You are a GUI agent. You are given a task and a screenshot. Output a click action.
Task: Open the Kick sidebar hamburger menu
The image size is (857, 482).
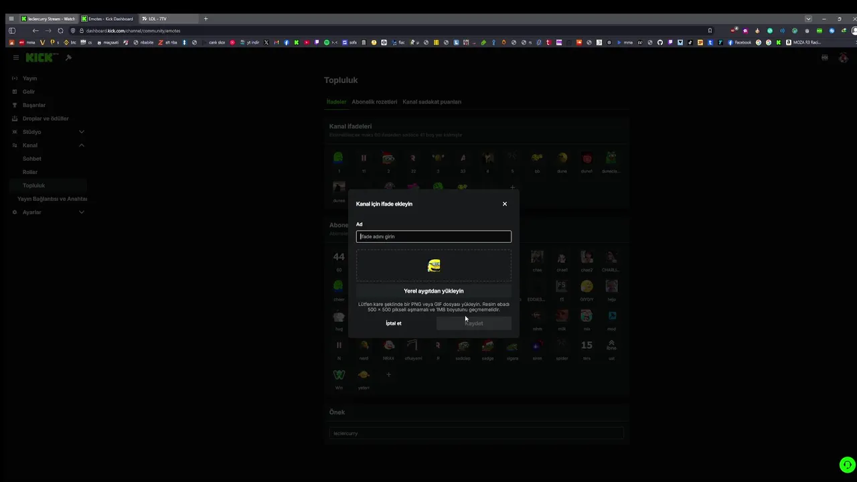pos(15,58)
